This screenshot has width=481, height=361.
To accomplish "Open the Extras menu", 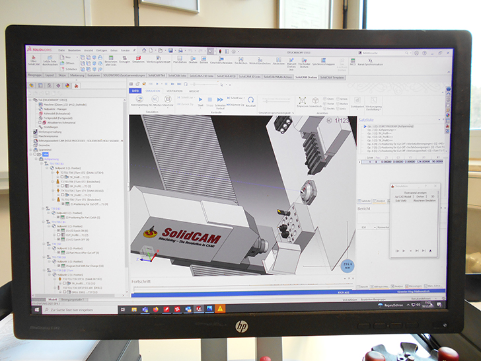I will pyautogui.click(x=114, y=50).
